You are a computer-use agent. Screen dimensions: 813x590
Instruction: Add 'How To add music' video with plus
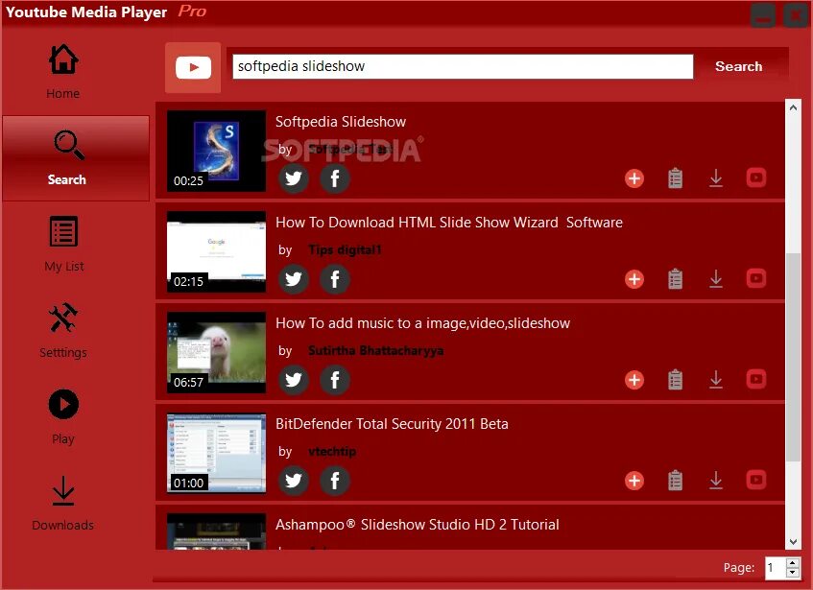(x=634, y=380)
